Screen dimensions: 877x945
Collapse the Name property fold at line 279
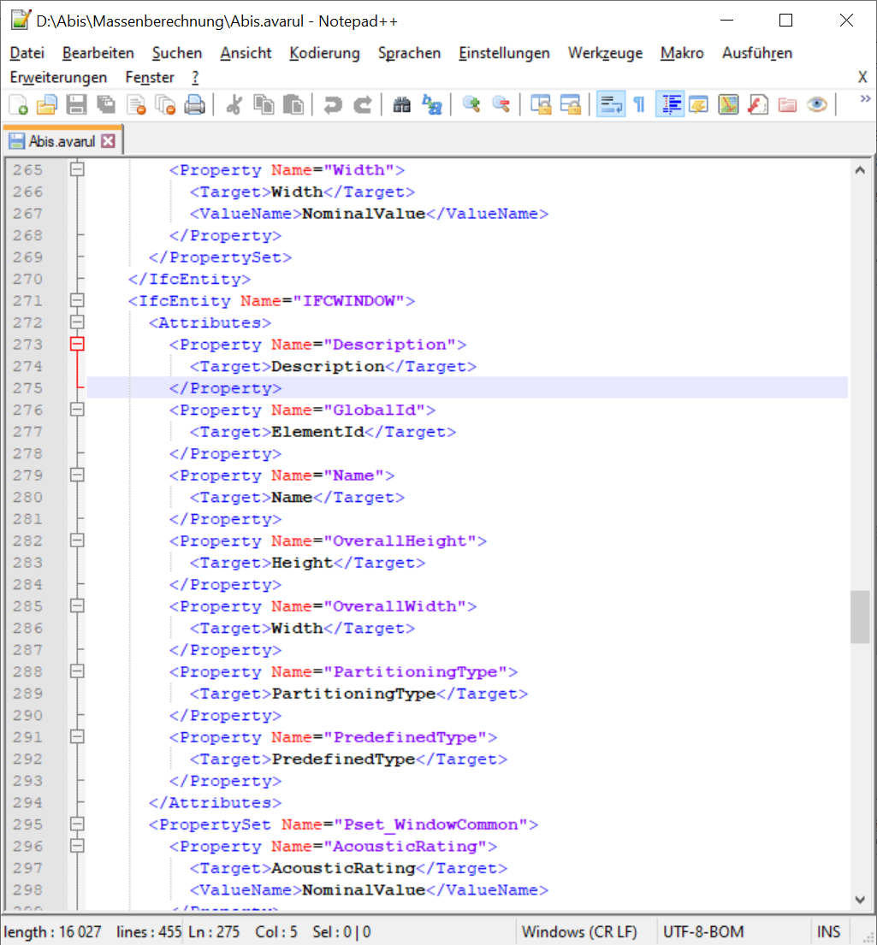pos(77,475)
